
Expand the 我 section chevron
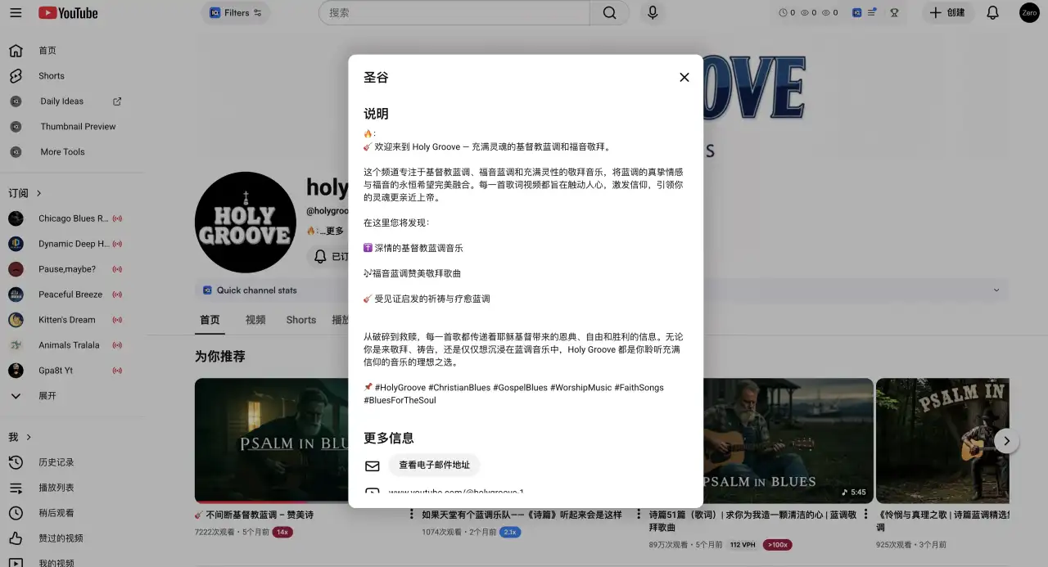29,437
